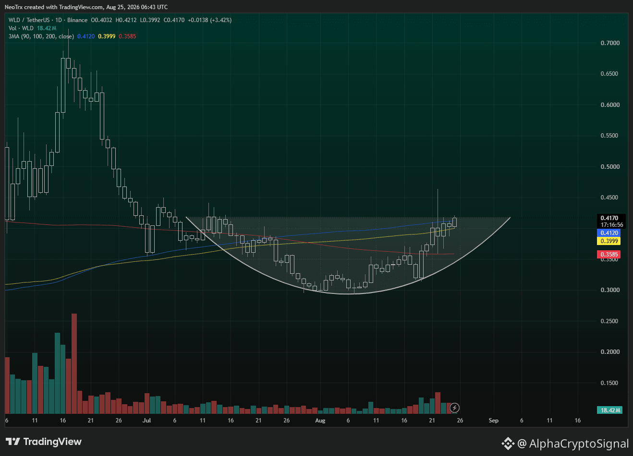
Task: Click the 0.5000 price axis label
Action: pos(610,167)
